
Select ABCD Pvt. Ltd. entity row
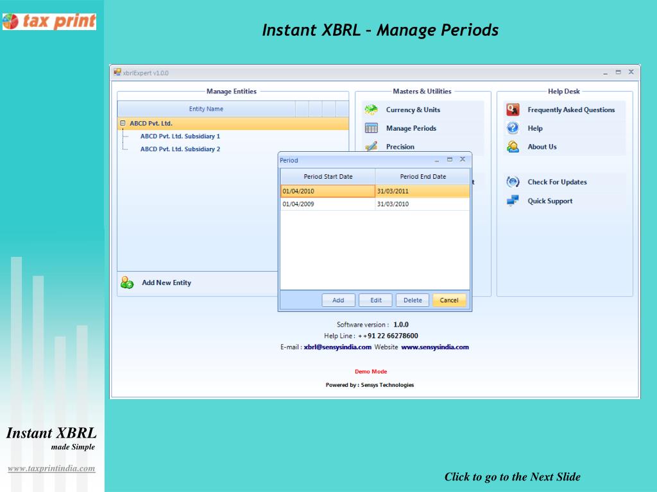click(x=233, y=124)
